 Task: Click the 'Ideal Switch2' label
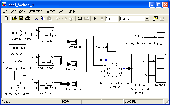coord(46,93)
